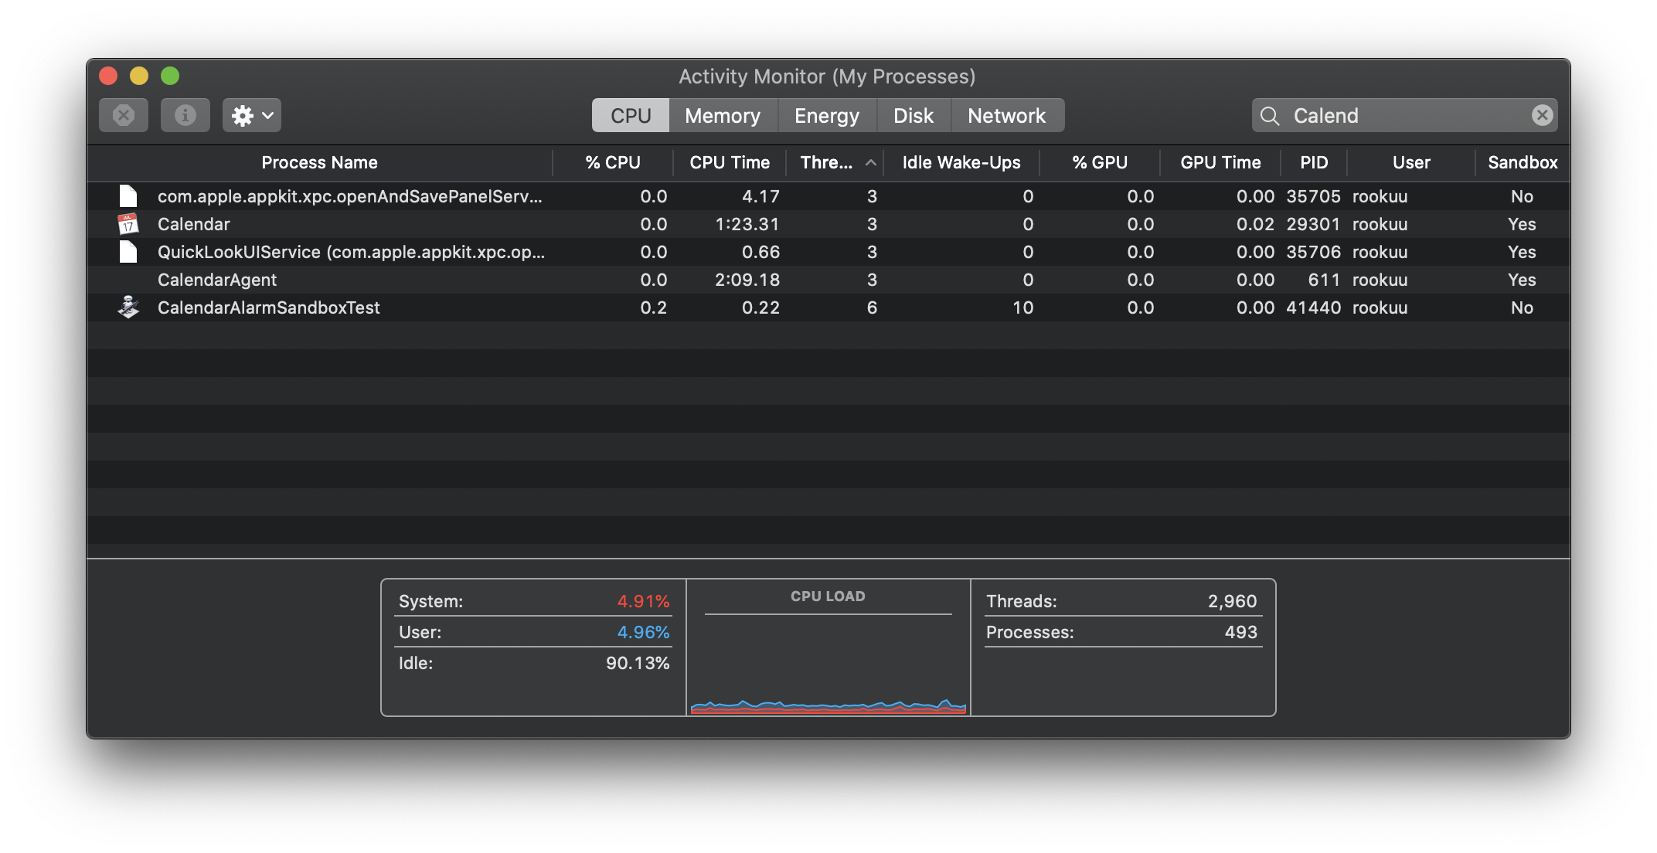The image size is (1657, 853).
Task: Click the openAndSavePanelService document icon
Action: [128, 196]
